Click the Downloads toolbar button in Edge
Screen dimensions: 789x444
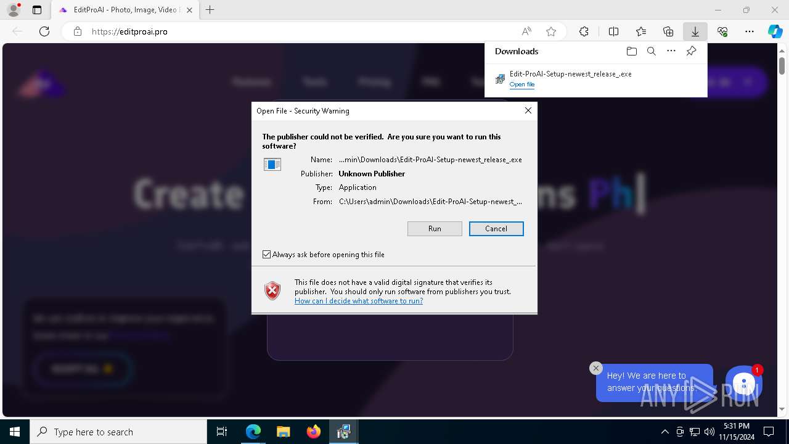point(695,31)
